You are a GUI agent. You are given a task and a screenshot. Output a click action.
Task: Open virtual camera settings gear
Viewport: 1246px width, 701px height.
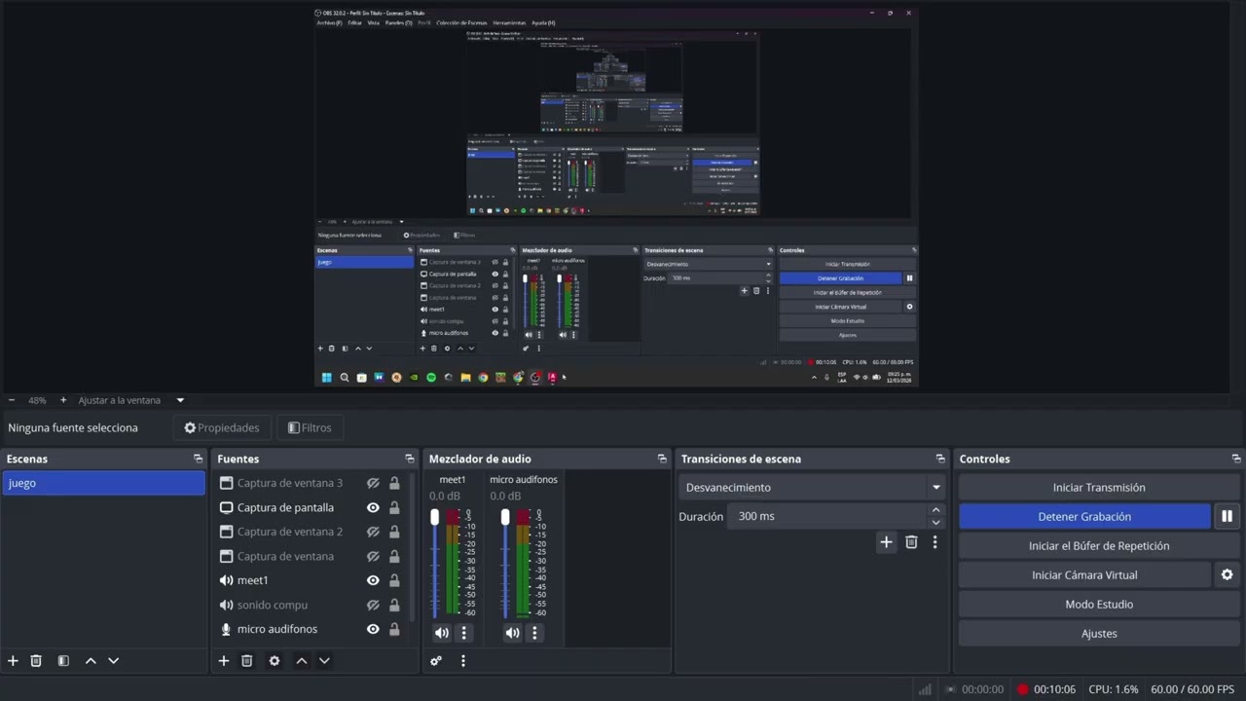click(1227, 574)
